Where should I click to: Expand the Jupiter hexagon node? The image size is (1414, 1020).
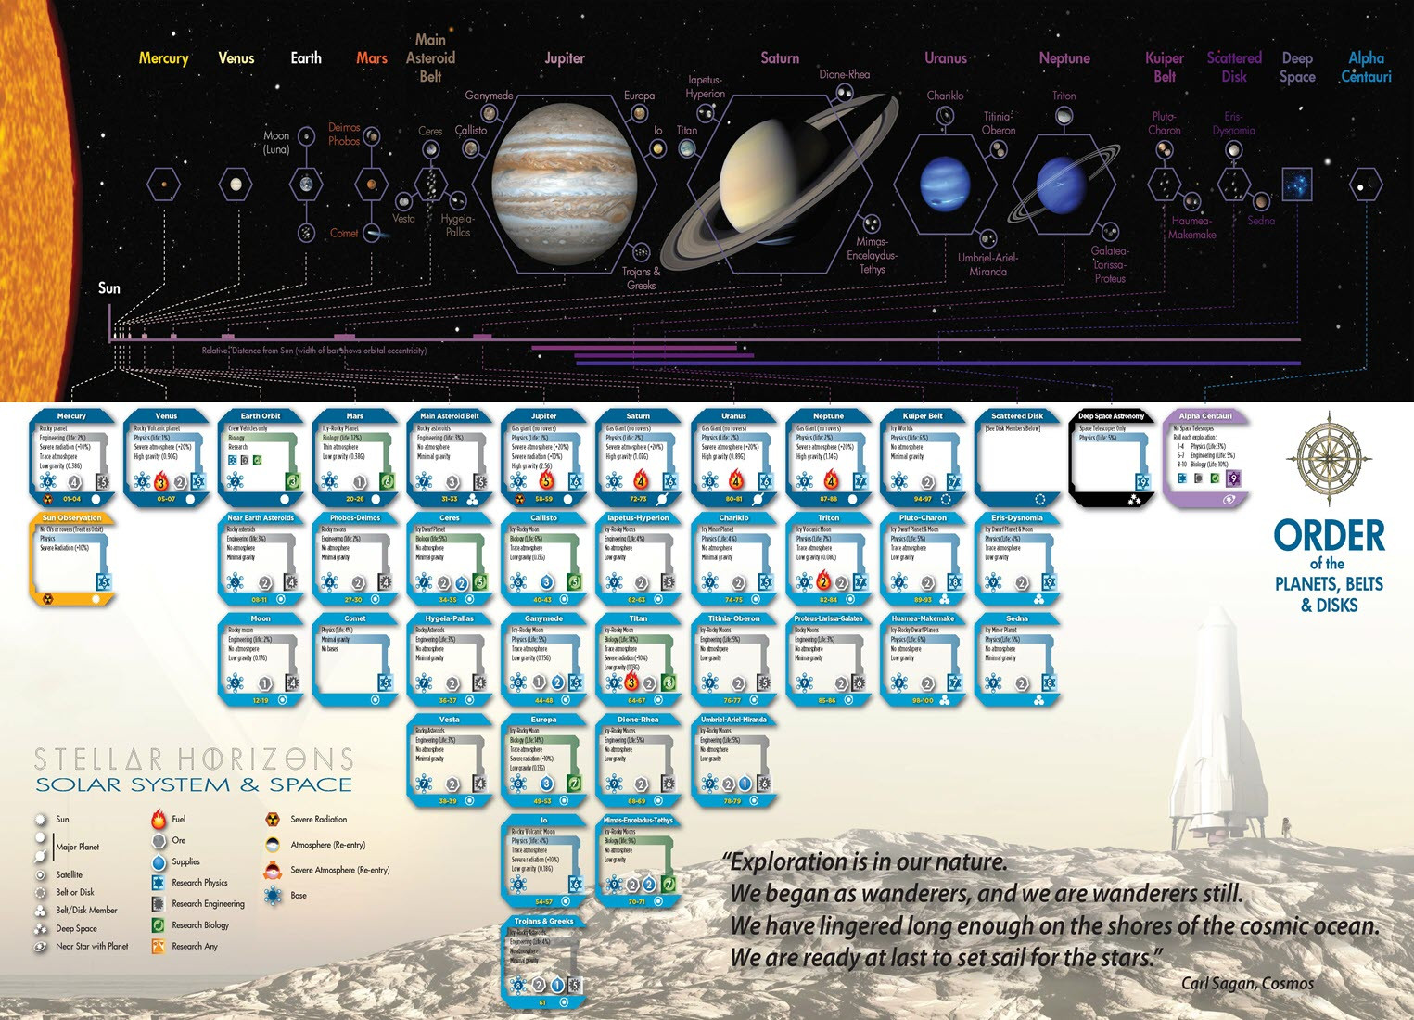(566, 185)
